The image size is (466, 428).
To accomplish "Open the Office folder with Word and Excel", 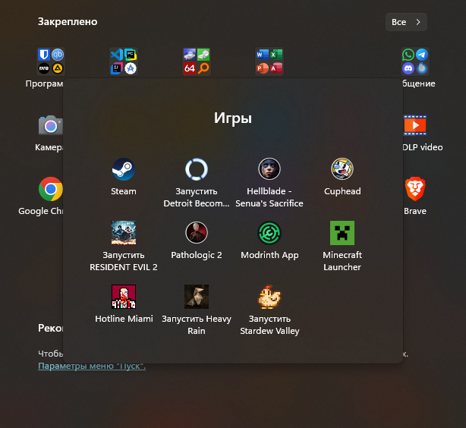I will (269, 61).
